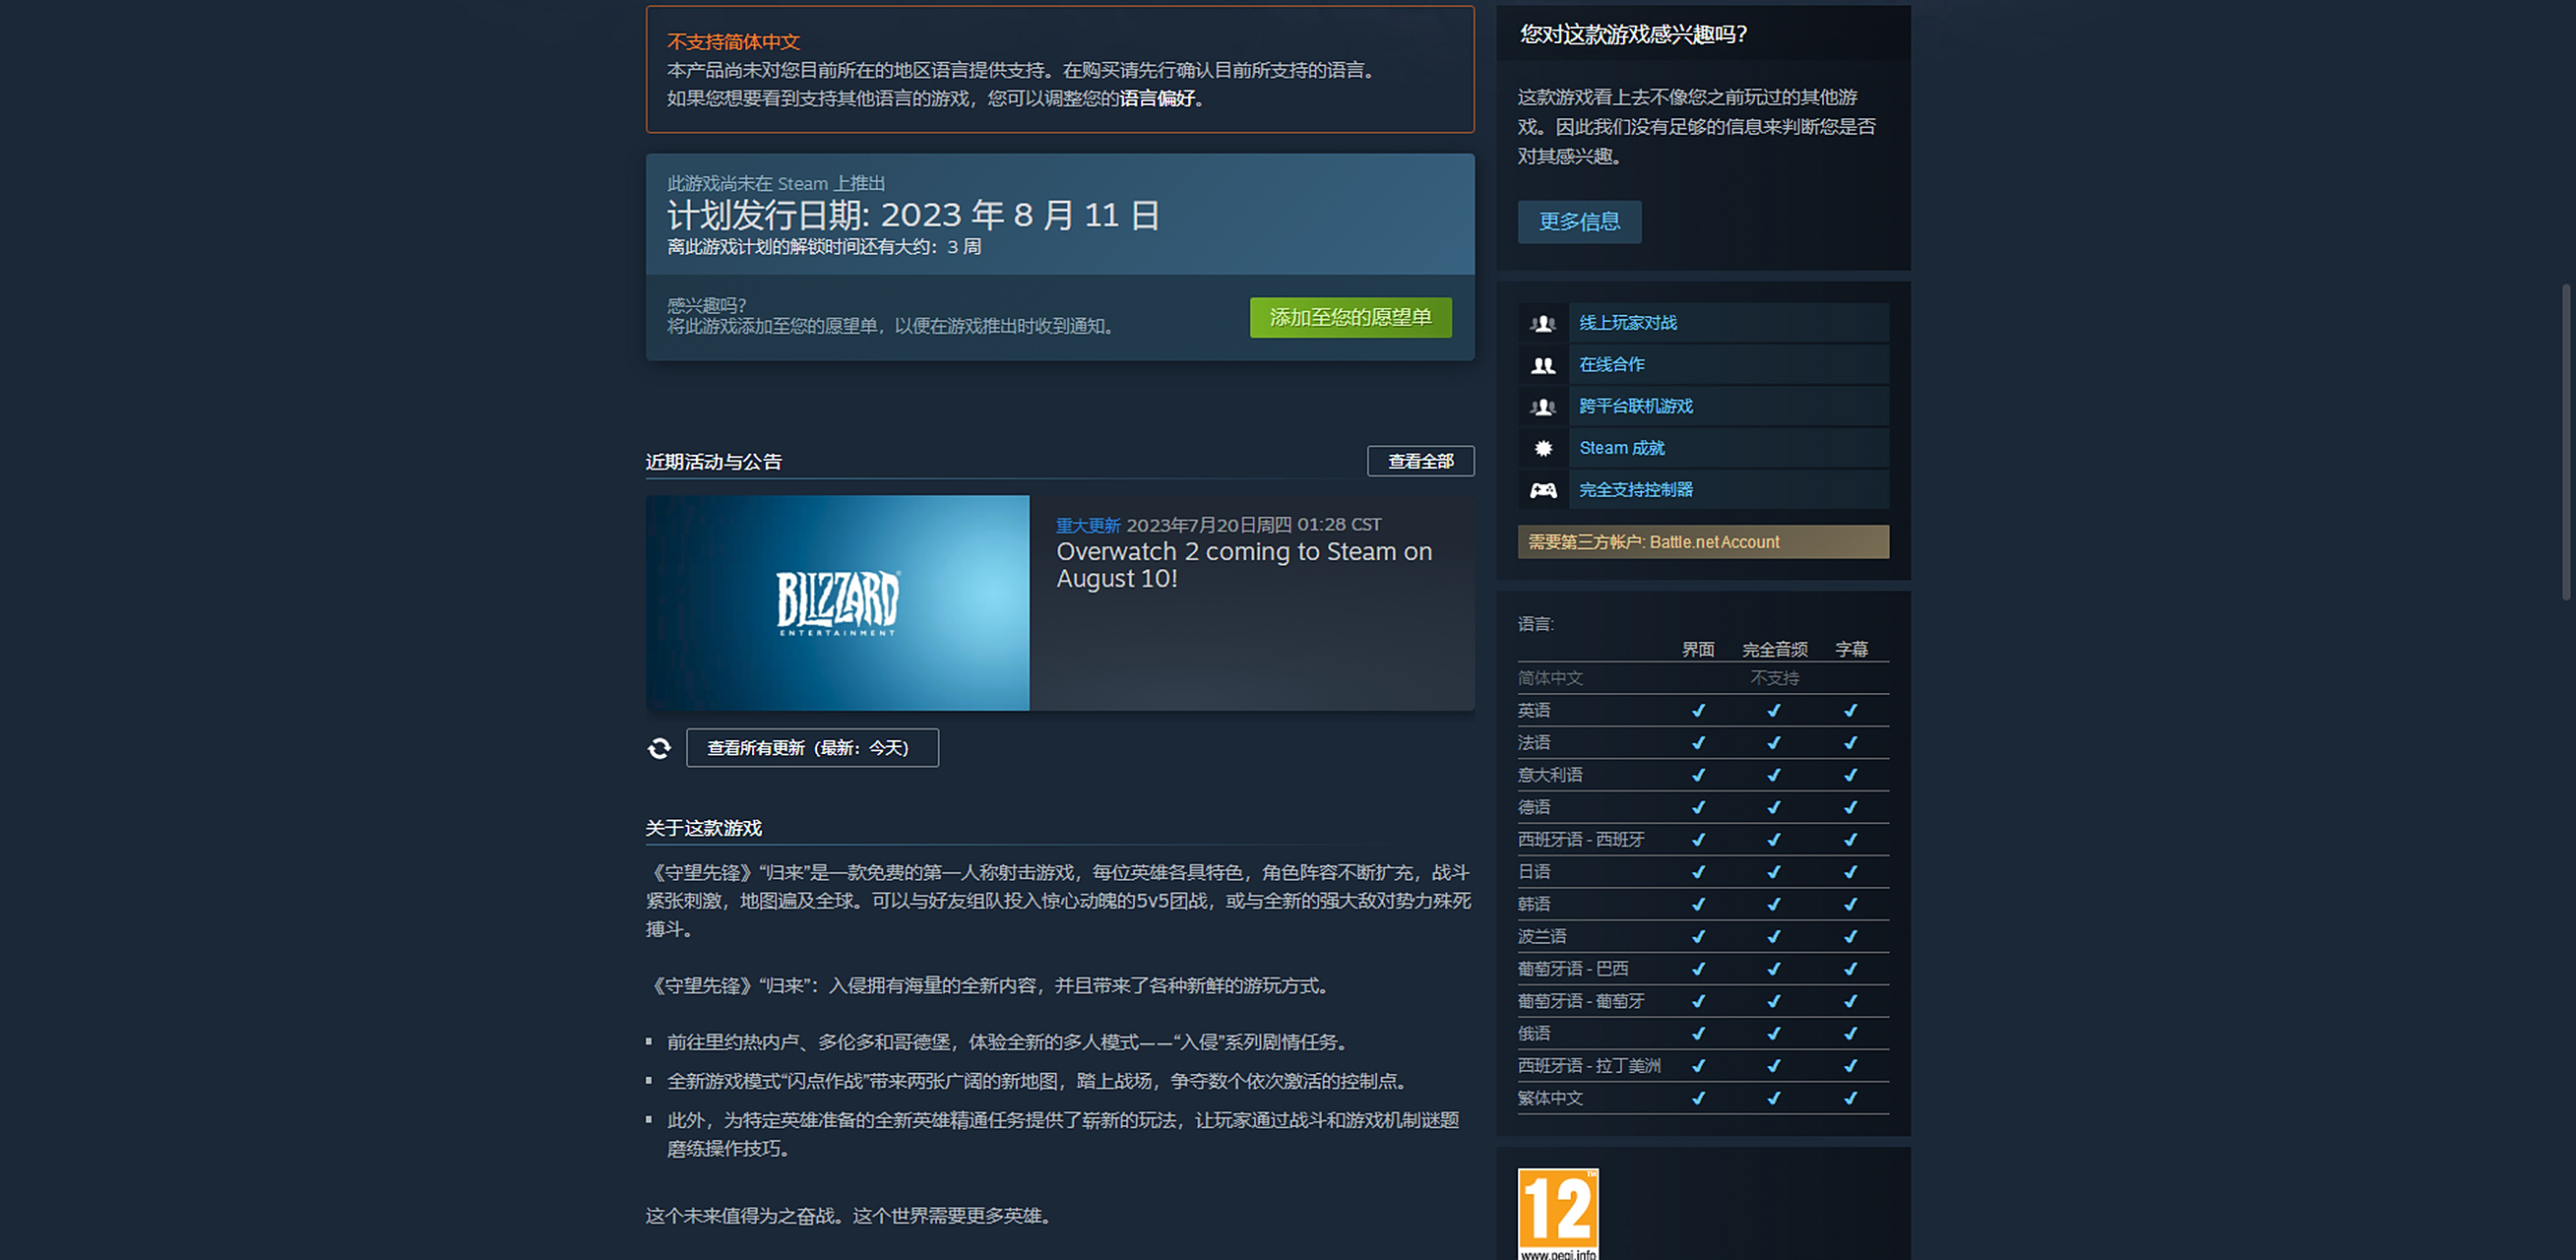Click the 日语 language row label
This screenshot has width=2576, height=1260.
pyautogui.click(x=1534, y=871)
